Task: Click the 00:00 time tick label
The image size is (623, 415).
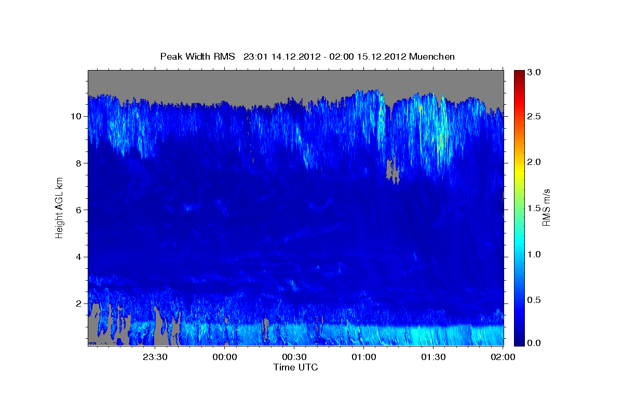Action: pos(224,357)
